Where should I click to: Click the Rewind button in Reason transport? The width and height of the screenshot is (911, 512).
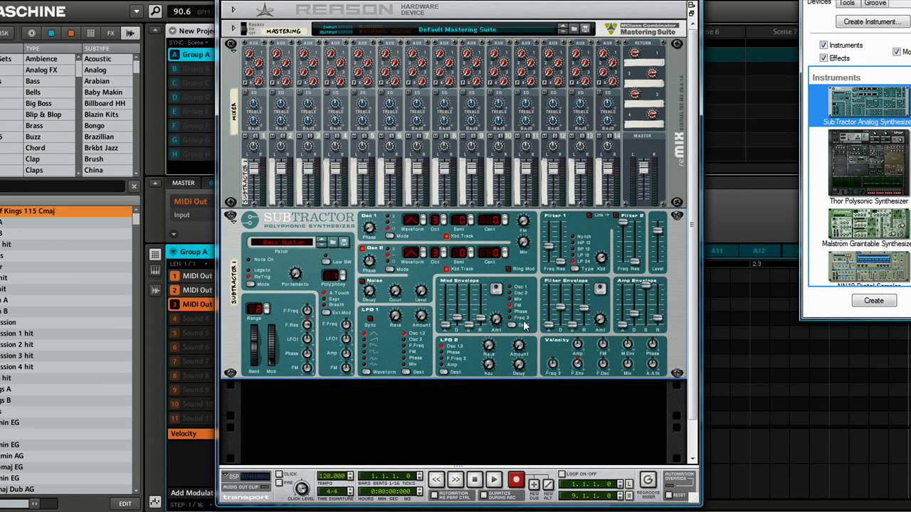(436, 480)
